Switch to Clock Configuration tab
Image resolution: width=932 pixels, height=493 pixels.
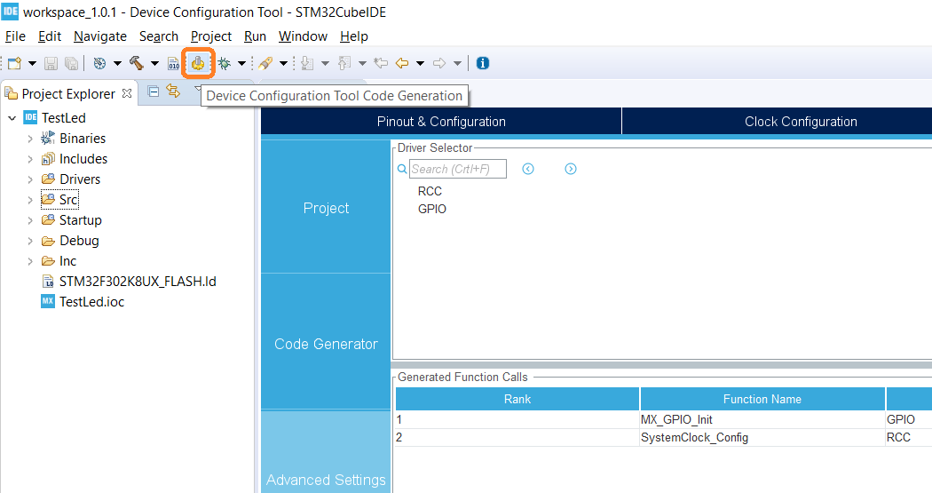801,122
